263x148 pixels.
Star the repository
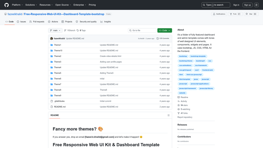pos(251,14)
